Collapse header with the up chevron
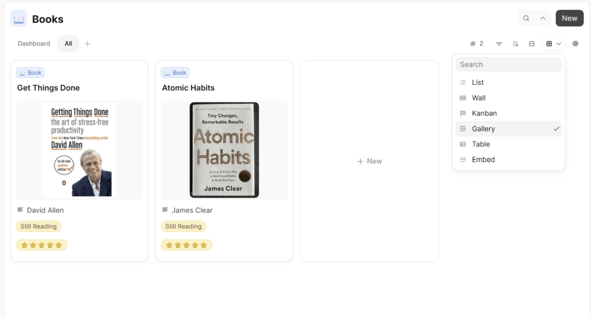591x318 pixels. 543,18
